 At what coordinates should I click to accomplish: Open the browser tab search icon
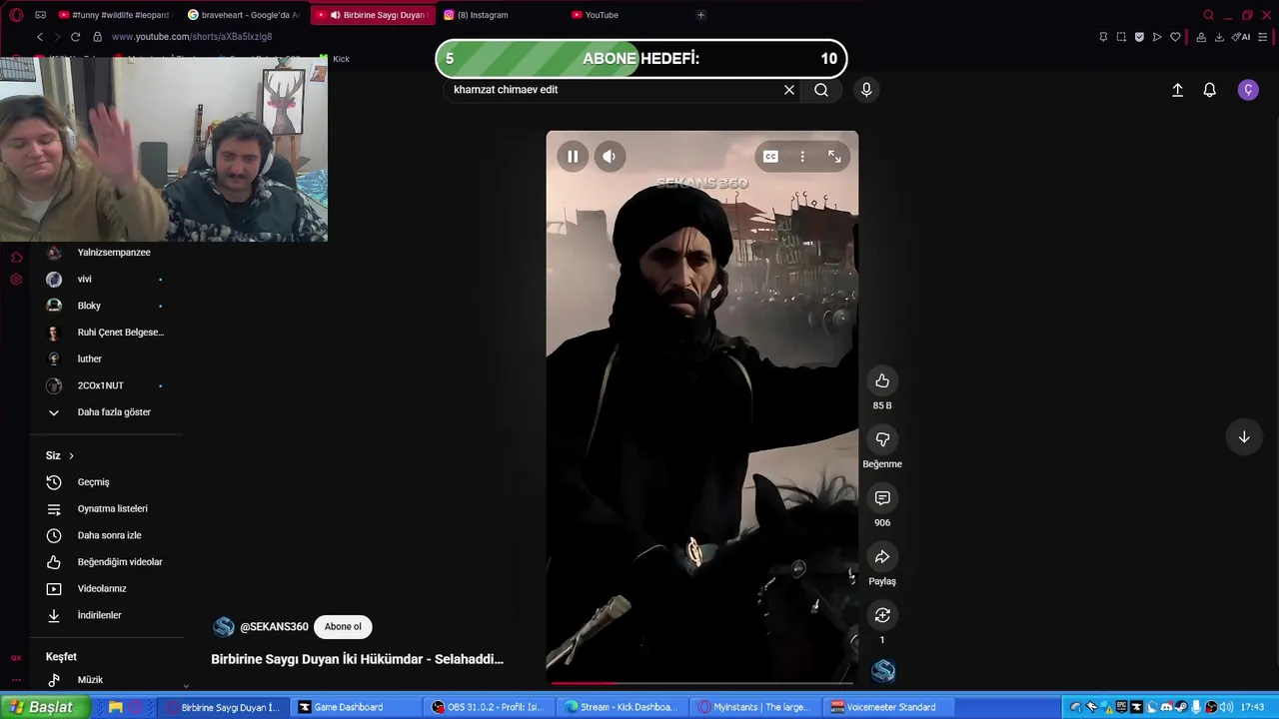pos(1208,15)
